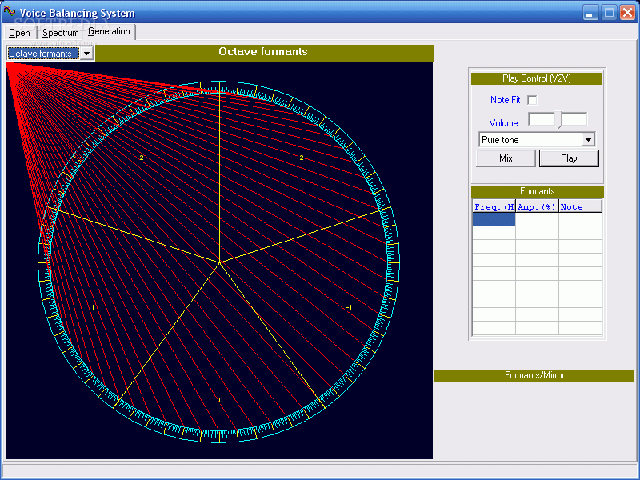
Task: Click the octave label 2 on the circle
Action: [142, 158]
